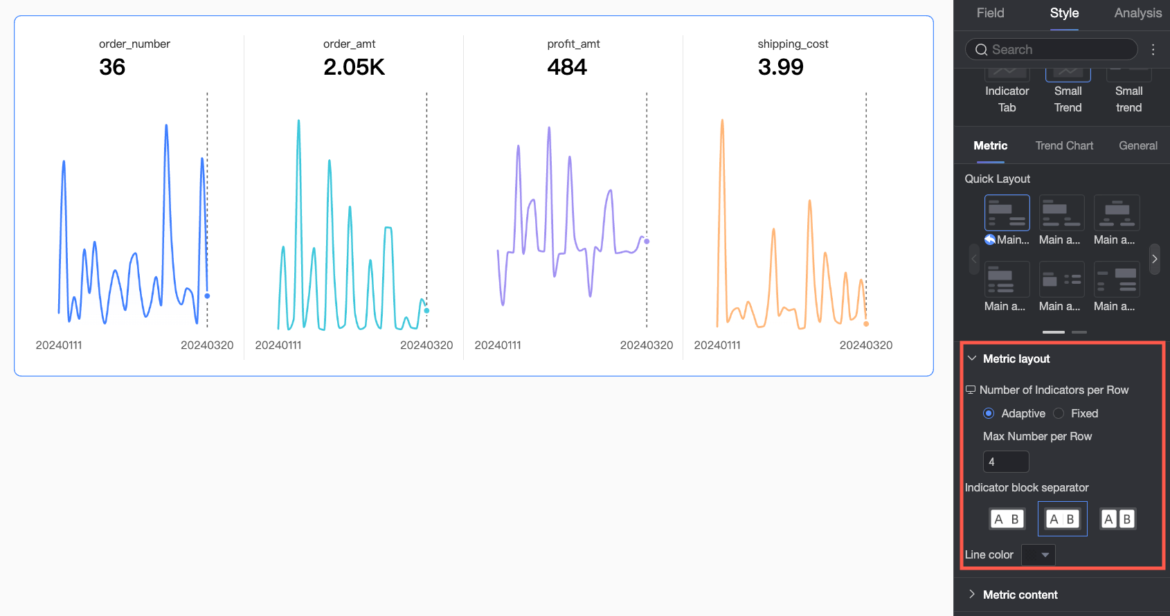
Task: Open the Line color dropdown
Action: coord(1038,555)
